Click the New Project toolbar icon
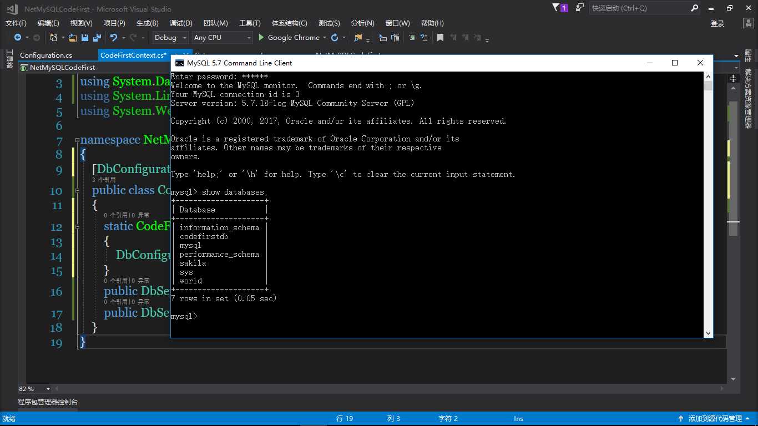Screen dimensions: 758x426 click(53, 38)
